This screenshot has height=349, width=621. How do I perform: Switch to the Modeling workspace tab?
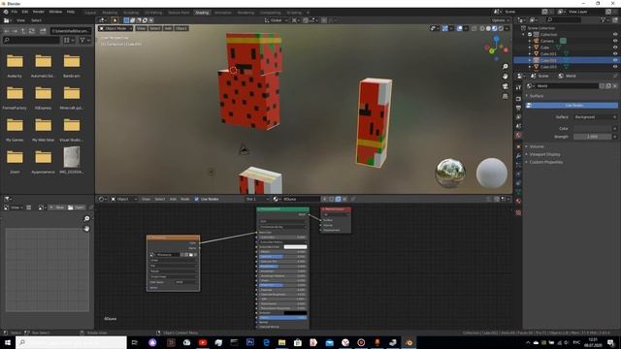click(x=110, y=13)
